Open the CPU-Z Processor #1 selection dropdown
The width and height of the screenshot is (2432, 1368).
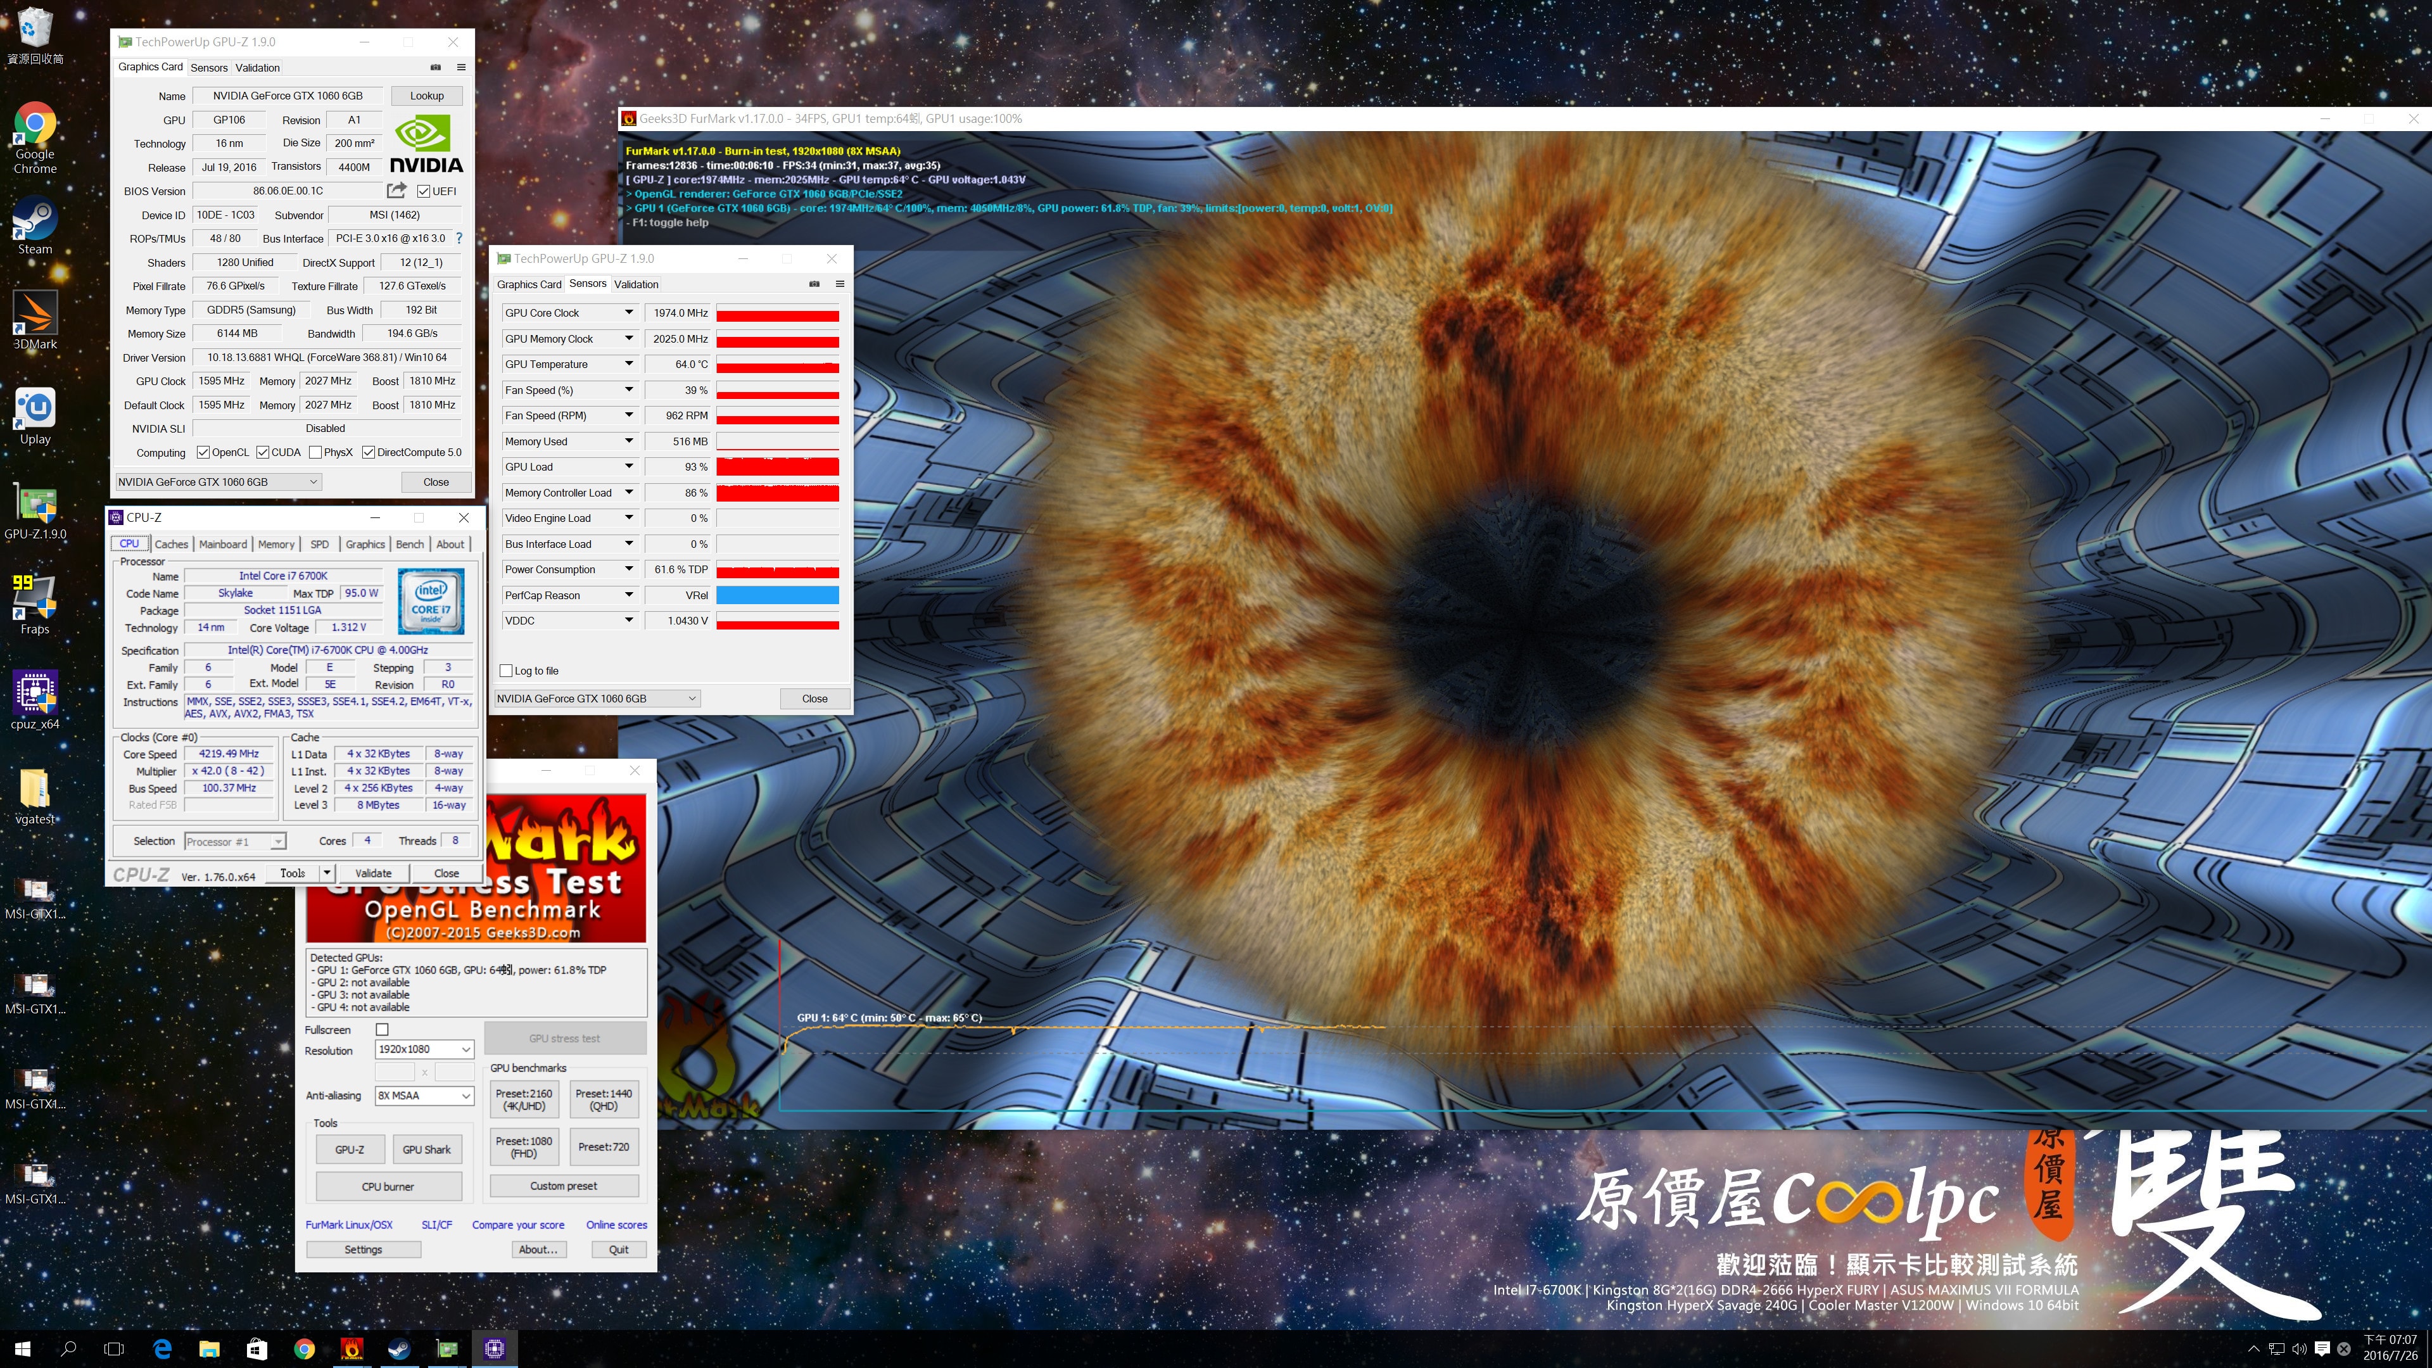coord(235,841)
